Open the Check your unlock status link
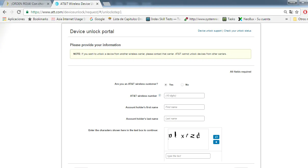This screenshot has width=308, height=168. coord(237,31)
